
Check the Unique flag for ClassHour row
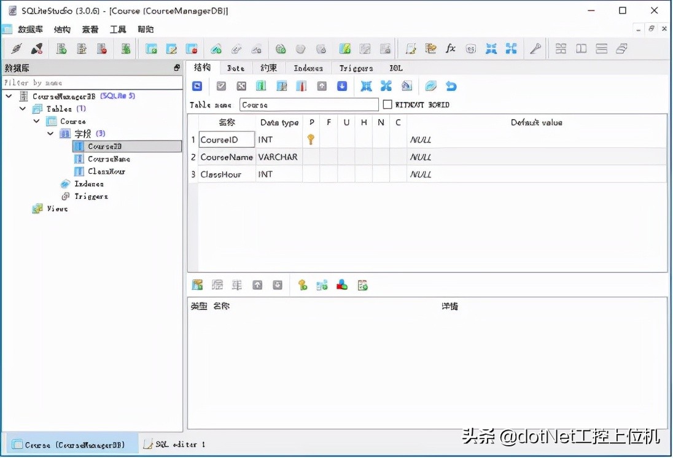[x=346, y=174]
